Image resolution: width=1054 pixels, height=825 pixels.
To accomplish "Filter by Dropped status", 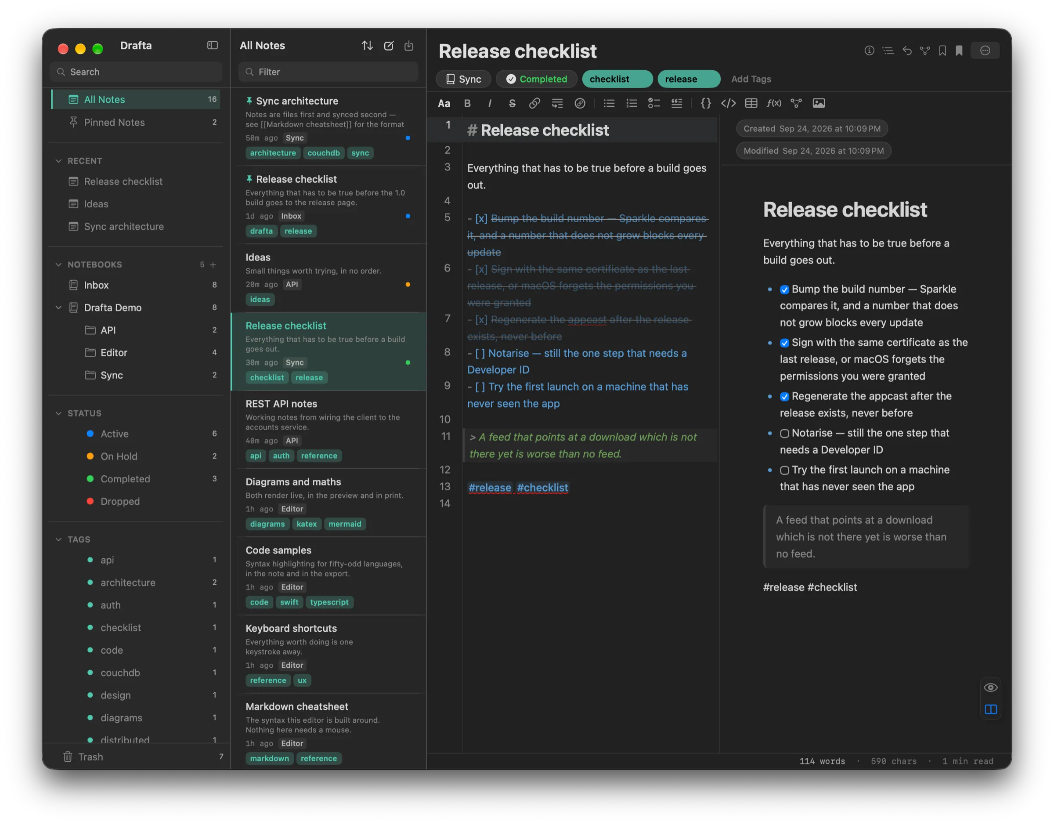I will 136,501.
